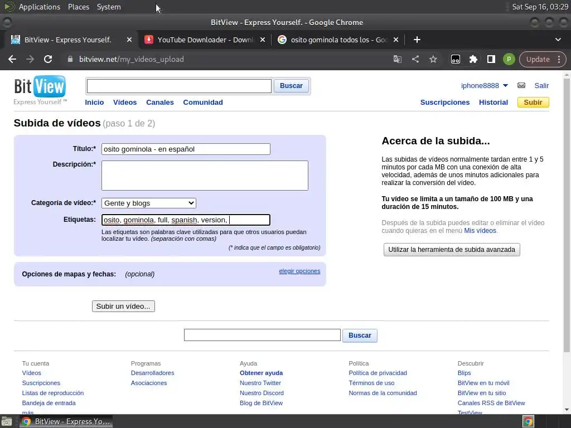Open Nuestro Discord footer link

(262, 393)
